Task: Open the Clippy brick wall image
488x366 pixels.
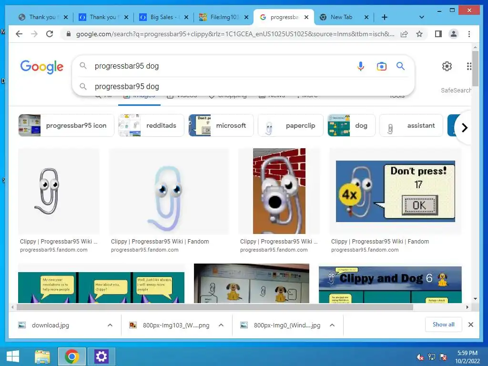Action: (279, 191)
